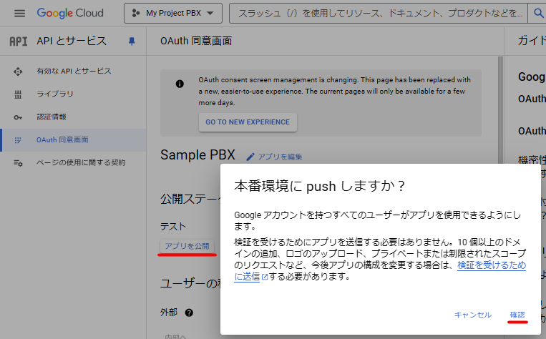Click the OAuth 同意画面 page heading
The image size is (546, 339).
[196, 41]
